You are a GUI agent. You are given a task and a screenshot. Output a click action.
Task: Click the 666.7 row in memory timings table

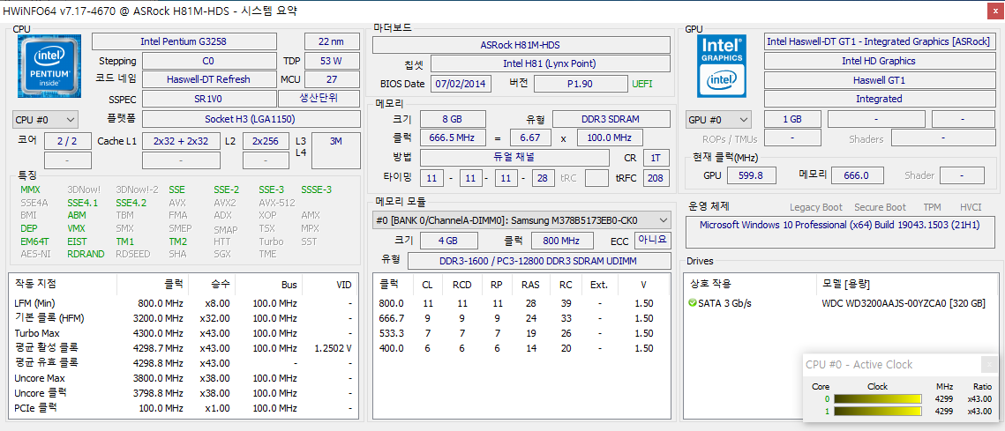[521, 318]
